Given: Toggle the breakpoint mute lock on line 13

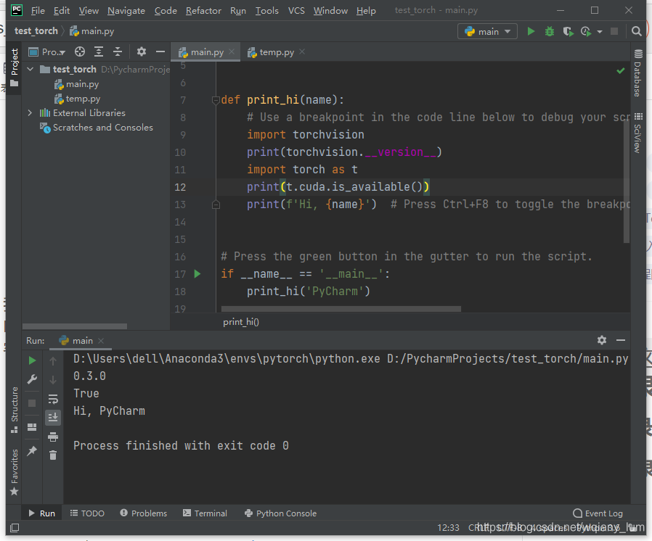Looking at the screenshot, I should (x=216, y=205).
